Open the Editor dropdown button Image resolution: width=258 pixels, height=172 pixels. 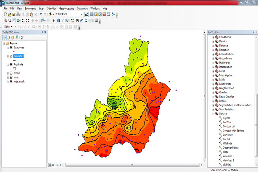click(x=8, y=26)
